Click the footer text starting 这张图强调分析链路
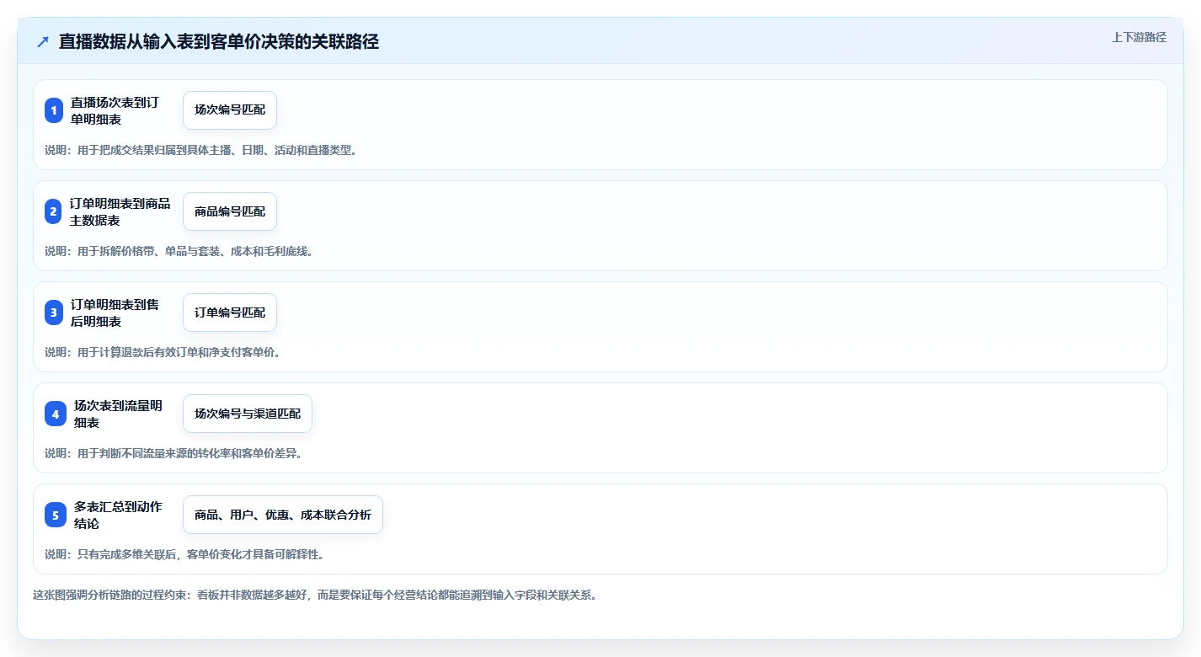 point(315,595)
